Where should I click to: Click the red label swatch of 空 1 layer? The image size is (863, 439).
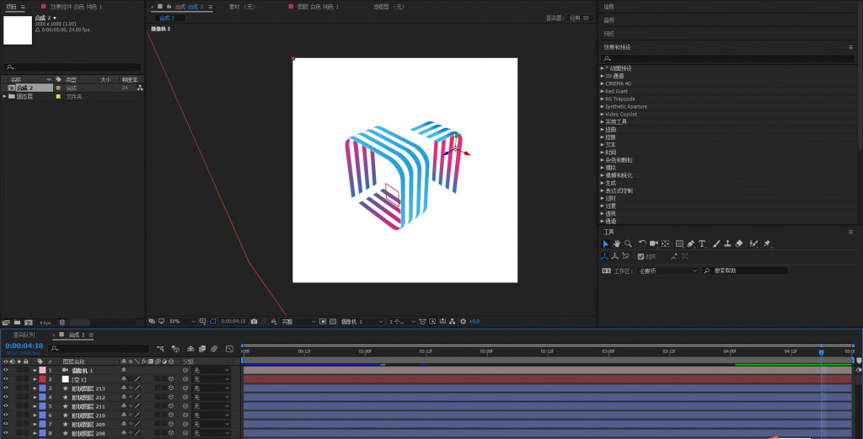(x=42, y=379)
